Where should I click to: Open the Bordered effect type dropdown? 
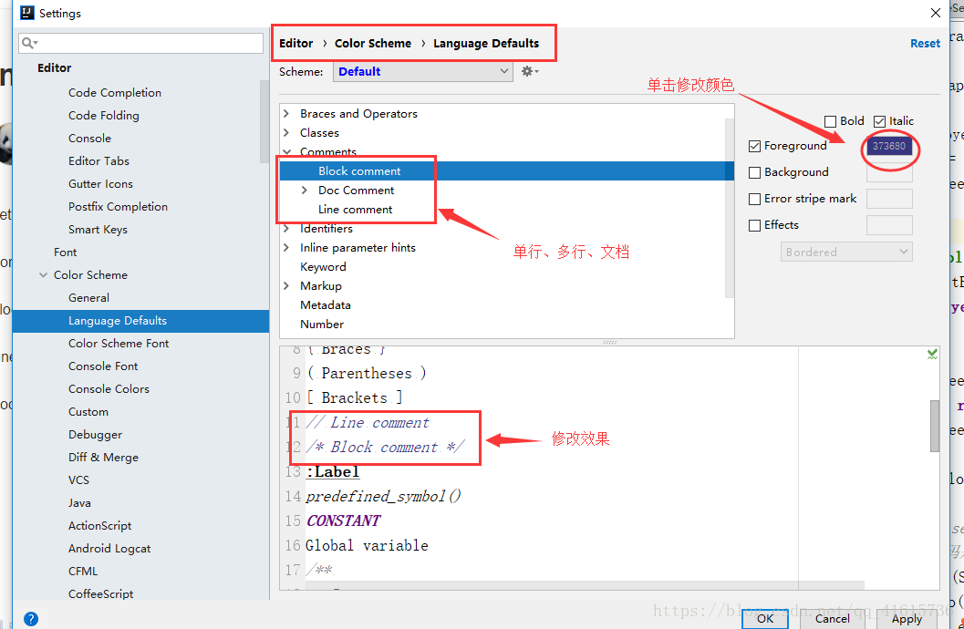point(846,252)
